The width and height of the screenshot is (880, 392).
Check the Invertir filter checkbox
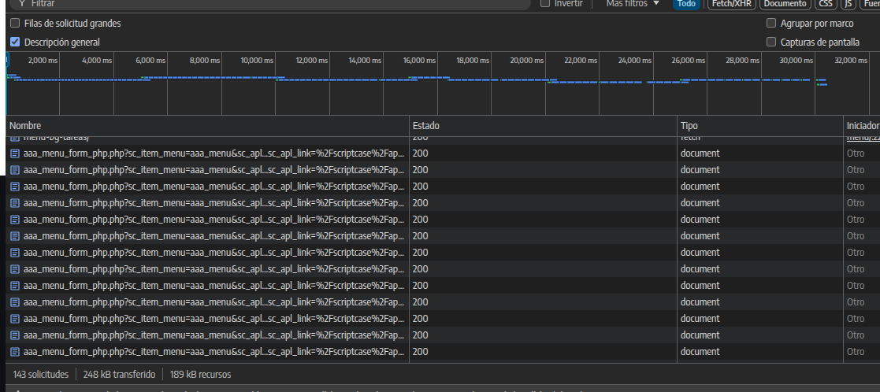click(x=545, y=3)
